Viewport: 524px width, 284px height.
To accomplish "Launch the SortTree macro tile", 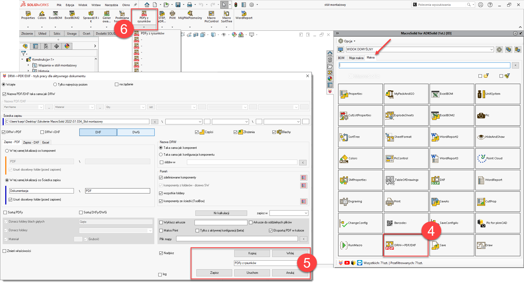I will tap(360, 137).
